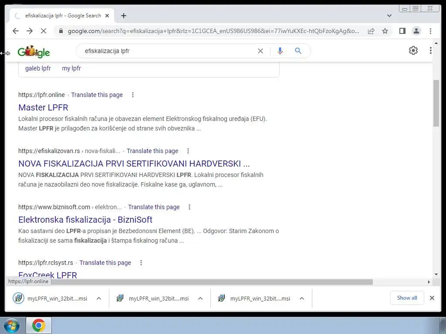Click the https://www.biznisoft.com result URL text
Viewport: 446px width, 334px height.
[54, 207]
